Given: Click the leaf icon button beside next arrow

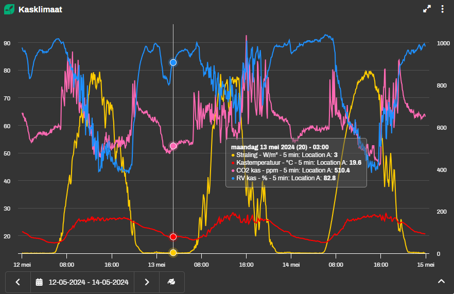Looking at the screenshot, I should point(171,282).
